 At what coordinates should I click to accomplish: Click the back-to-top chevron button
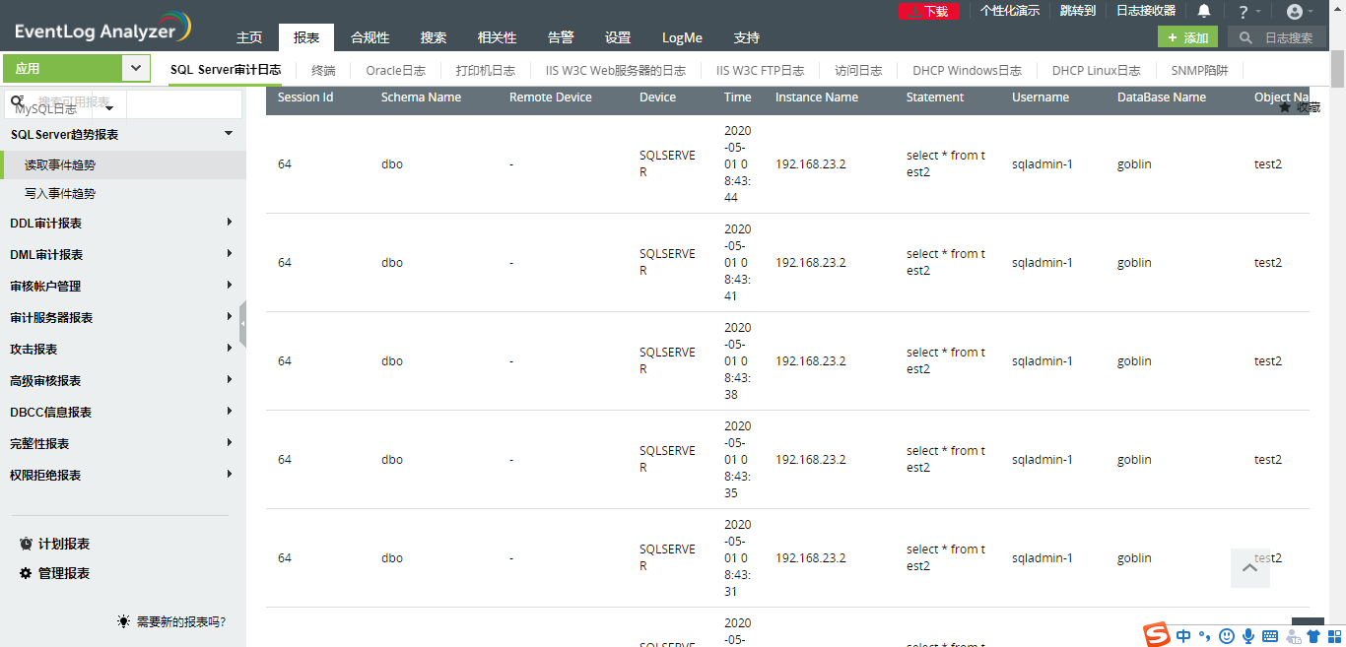pos(1250,568)
